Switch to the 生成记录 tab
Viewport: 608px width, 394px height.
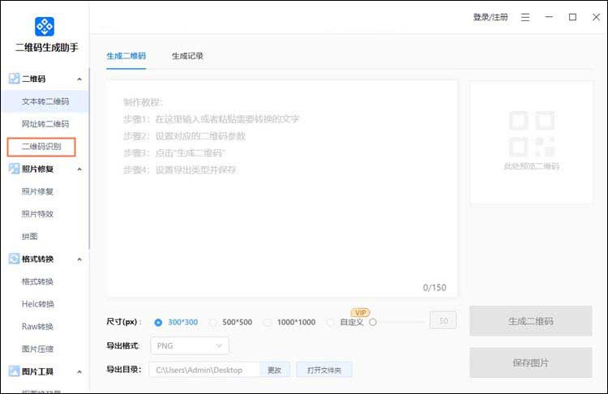pos(187,56)
